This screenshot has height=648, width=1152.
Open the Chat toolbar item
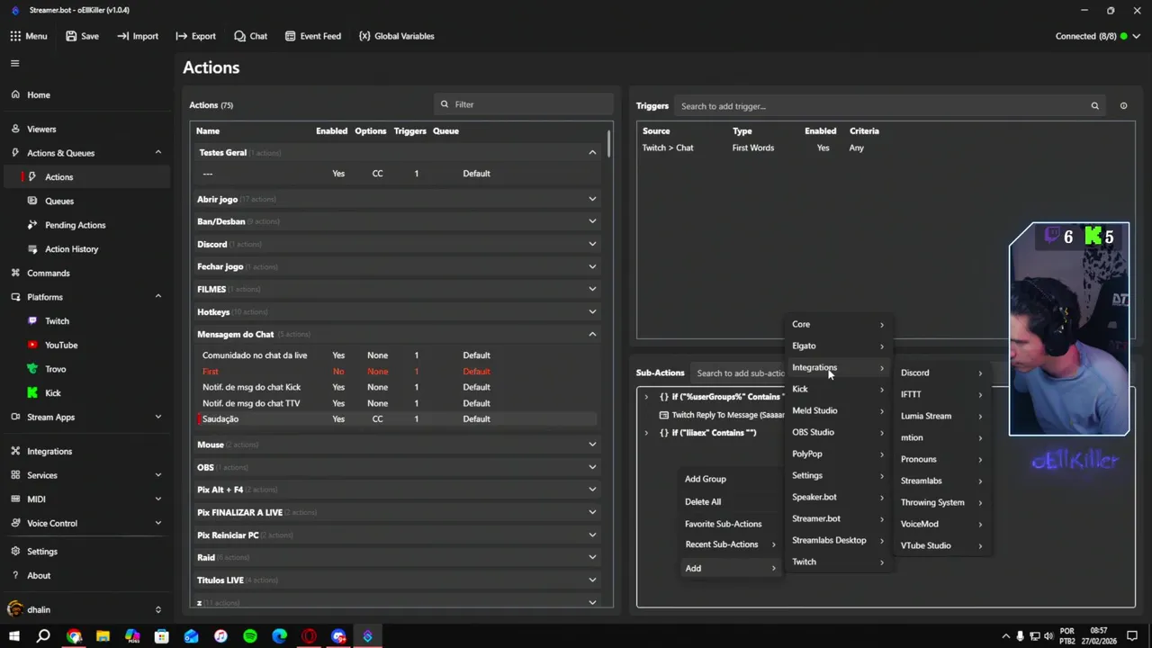point(250,36)
